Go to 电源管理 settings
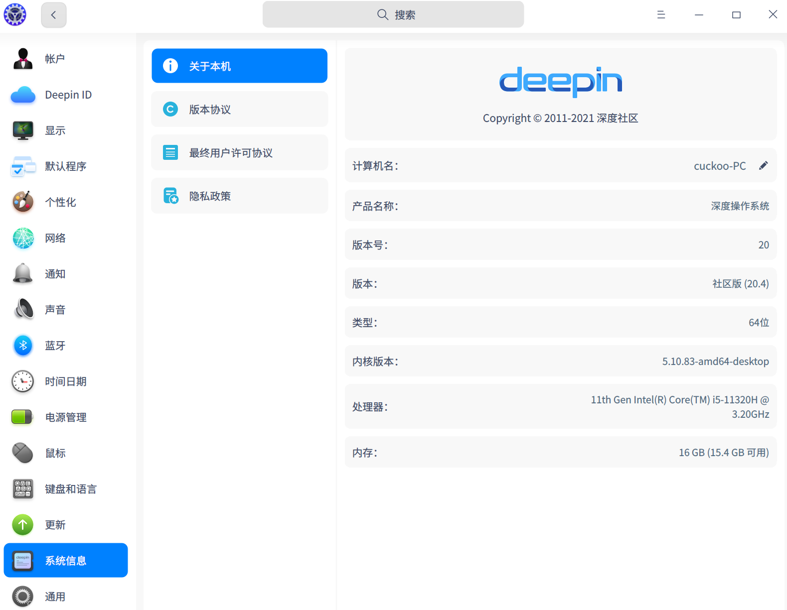This screenshot has height=610, width=787. pyautogui.click(x=66, y=417)
